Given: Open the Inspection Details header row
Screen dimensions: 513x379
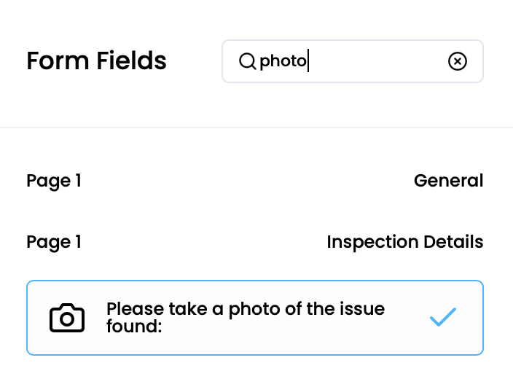Looking at the screenshot, I should point(219,241).
